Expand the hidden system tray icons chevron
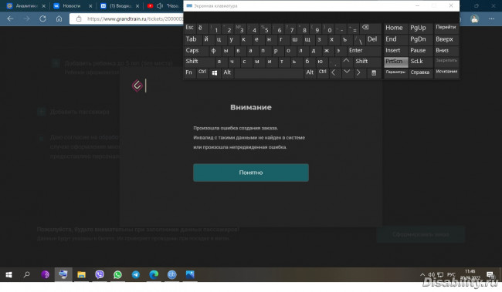The height and width of the screenshot is (292, 502). tap(422, 275)
